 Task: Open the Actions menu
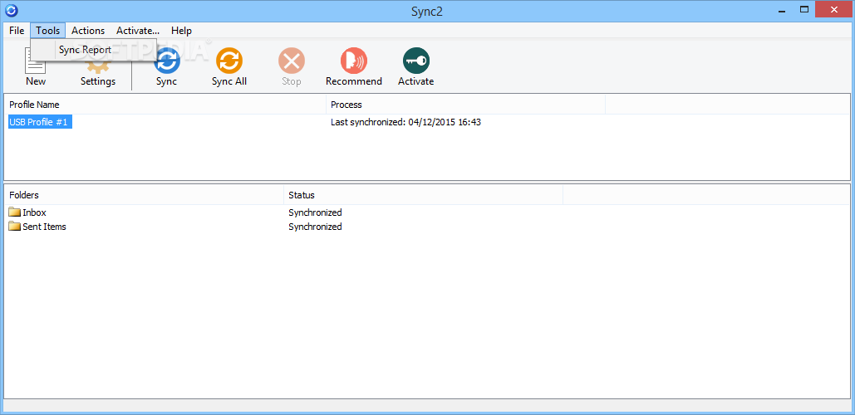(x=88, y=31)
